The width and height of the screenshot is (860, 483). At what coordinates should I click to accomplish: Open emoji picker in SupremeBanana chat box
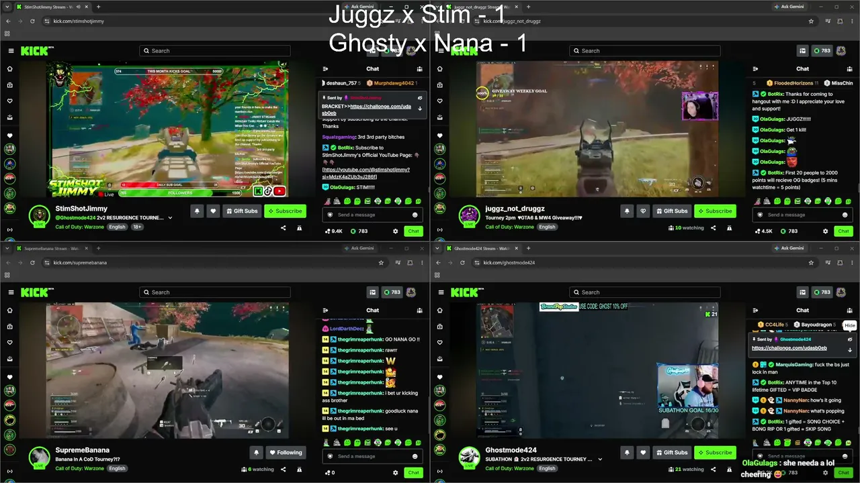pos(415,456)
